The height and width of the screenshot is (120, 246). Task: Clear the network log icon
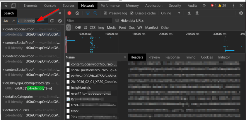click(77, 13)
